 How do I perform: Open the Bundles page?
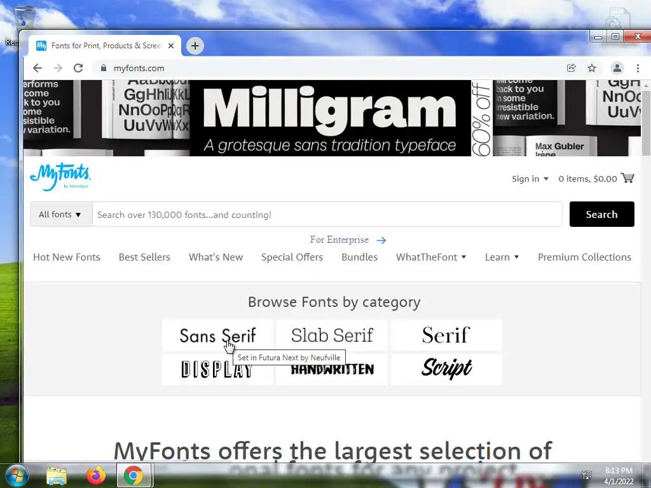click(x=360, y=257)
